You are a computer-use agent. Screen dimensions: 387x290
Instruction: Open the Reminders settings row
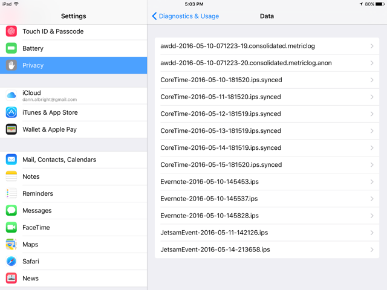tap(74, 193)
